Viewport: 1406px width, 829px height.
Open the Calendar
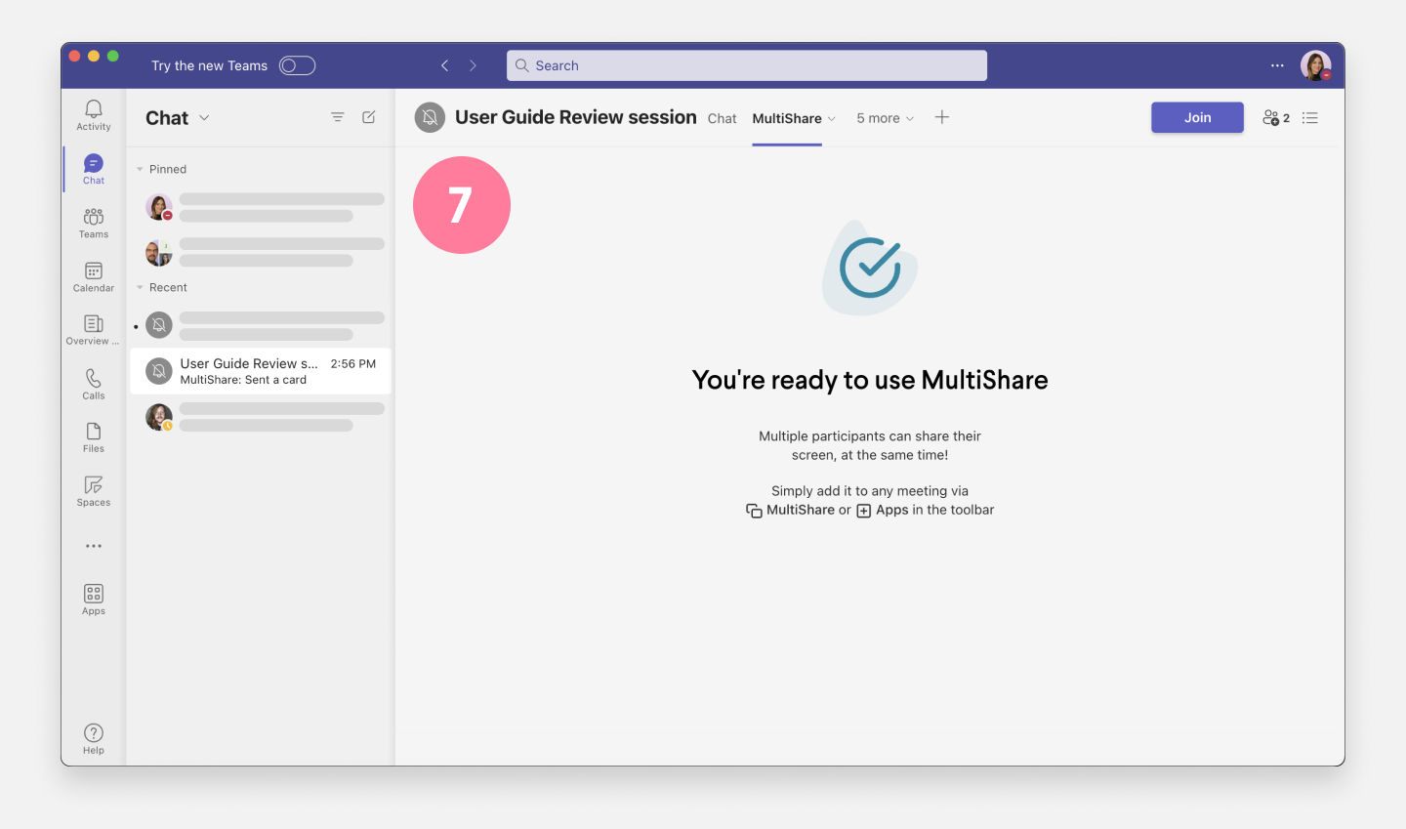click(93, 276)
